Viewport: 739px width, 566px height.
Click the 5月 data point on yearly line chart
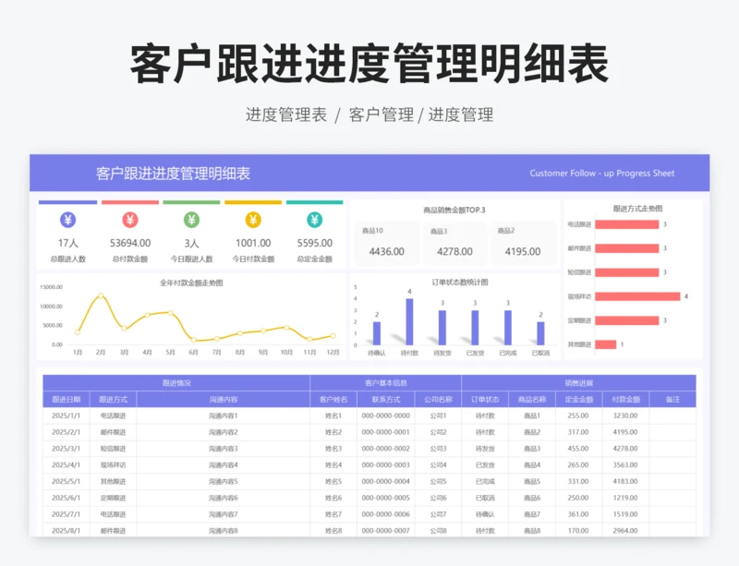[x=170, y=313]
